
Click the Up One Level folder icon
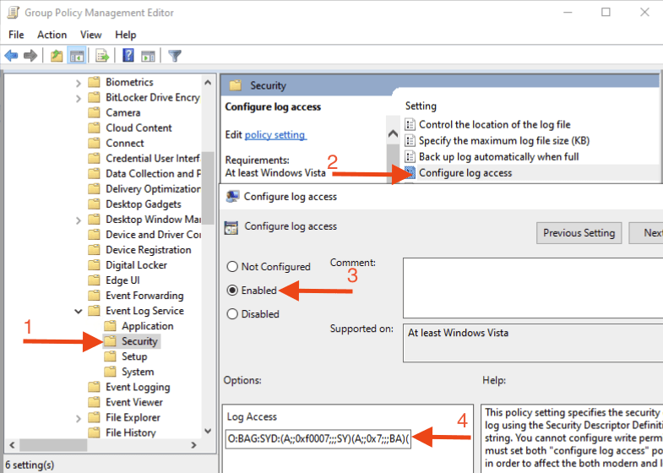(x=57, y=56)
